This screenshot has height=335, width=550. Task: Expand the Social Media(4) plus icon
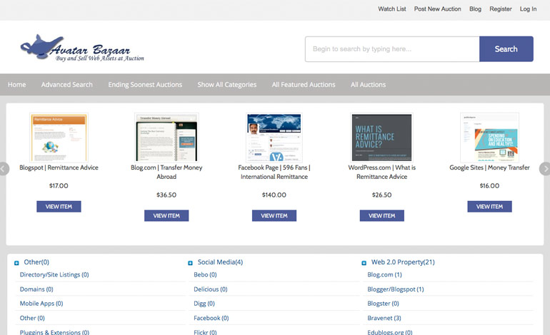click(190, 263)
